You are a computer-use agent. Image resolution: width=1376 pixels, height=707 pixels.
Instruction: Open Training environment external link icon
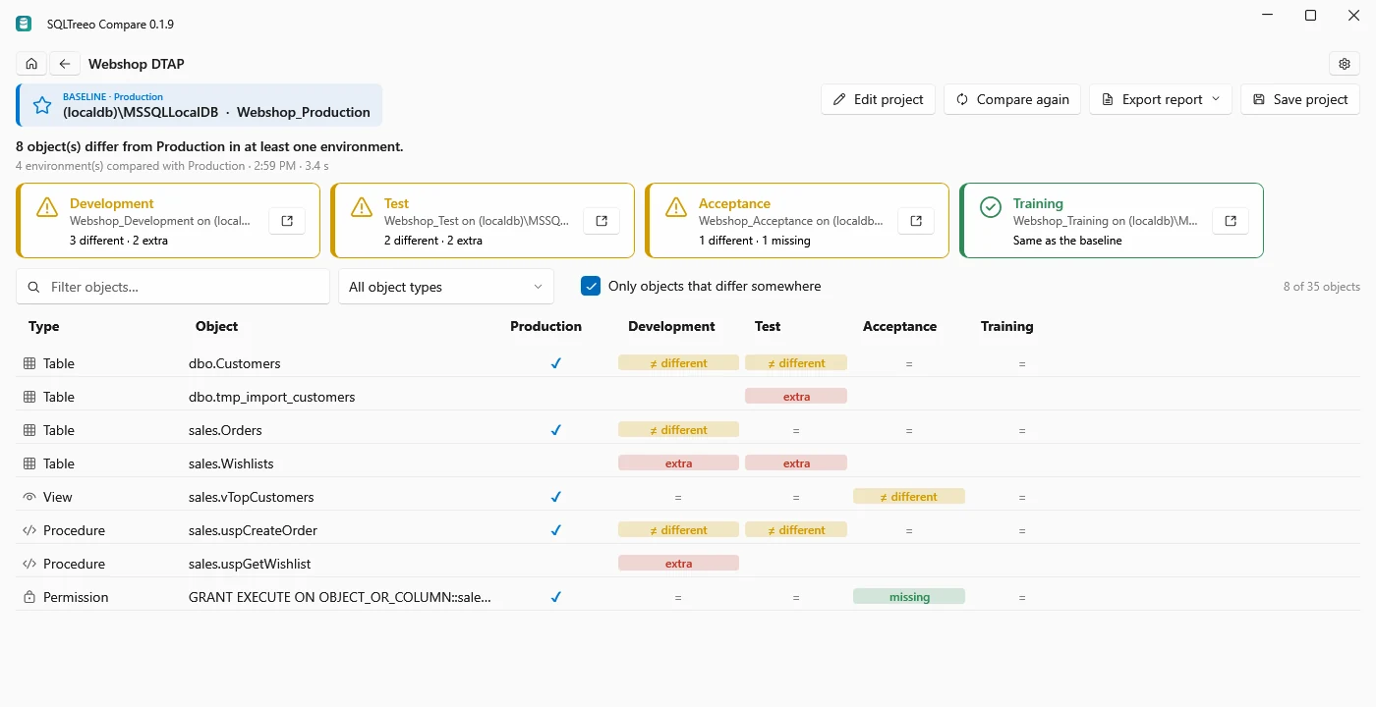(x=1231, y=221)
